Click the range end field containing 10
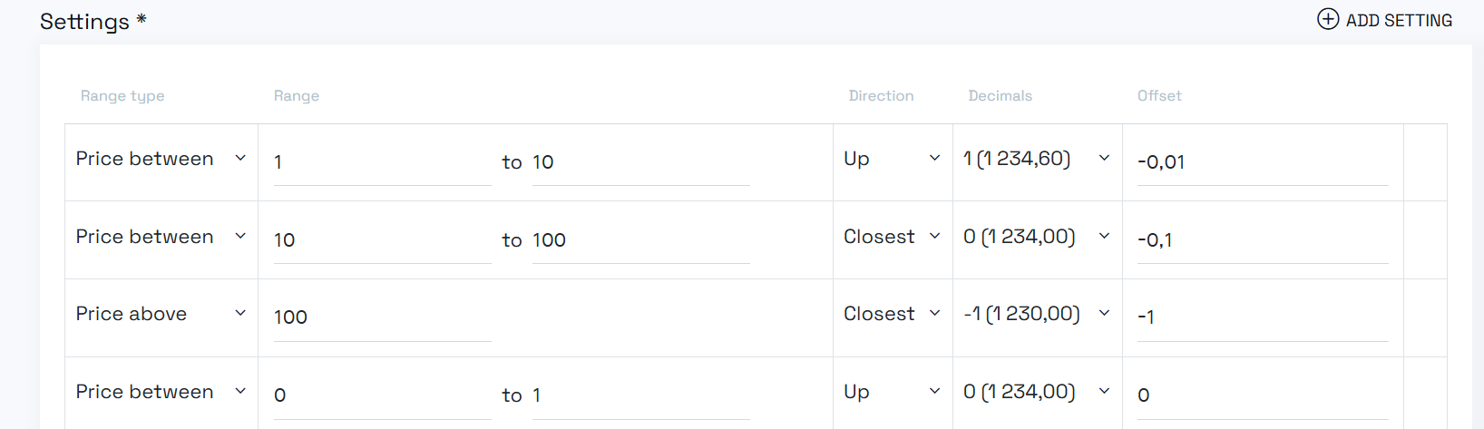The image size is (1484, 429). 640,162
